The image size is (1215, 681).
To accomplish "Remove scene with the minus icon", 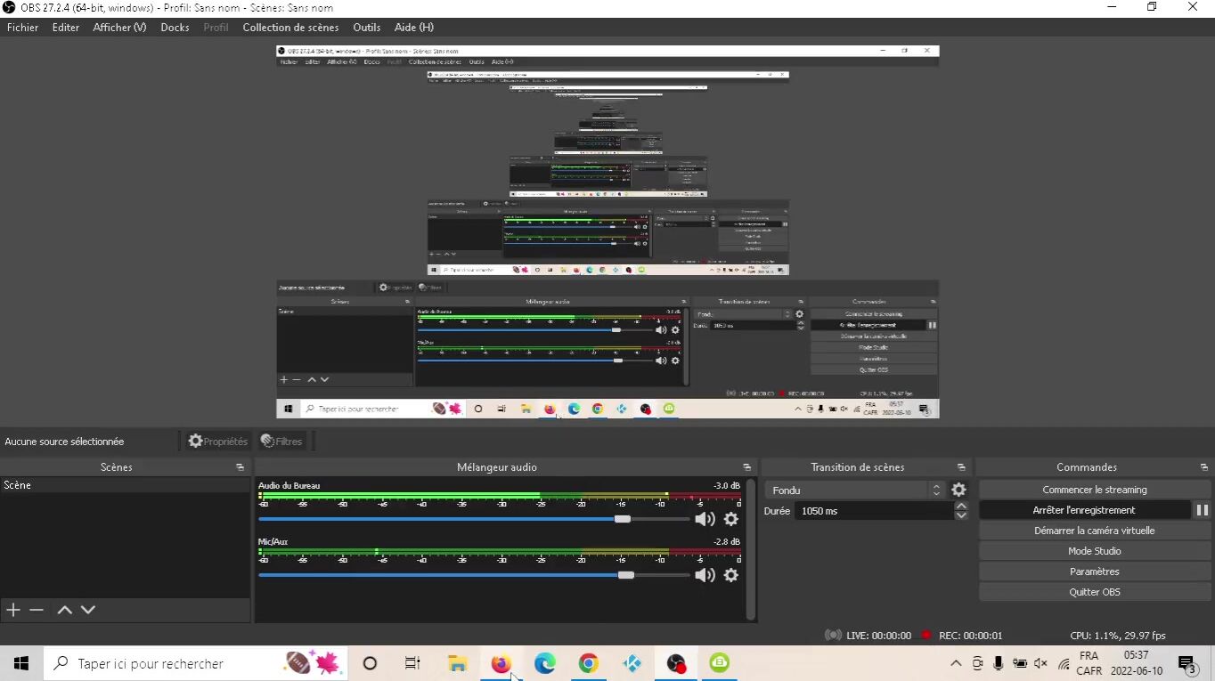I will click(37, 610).
